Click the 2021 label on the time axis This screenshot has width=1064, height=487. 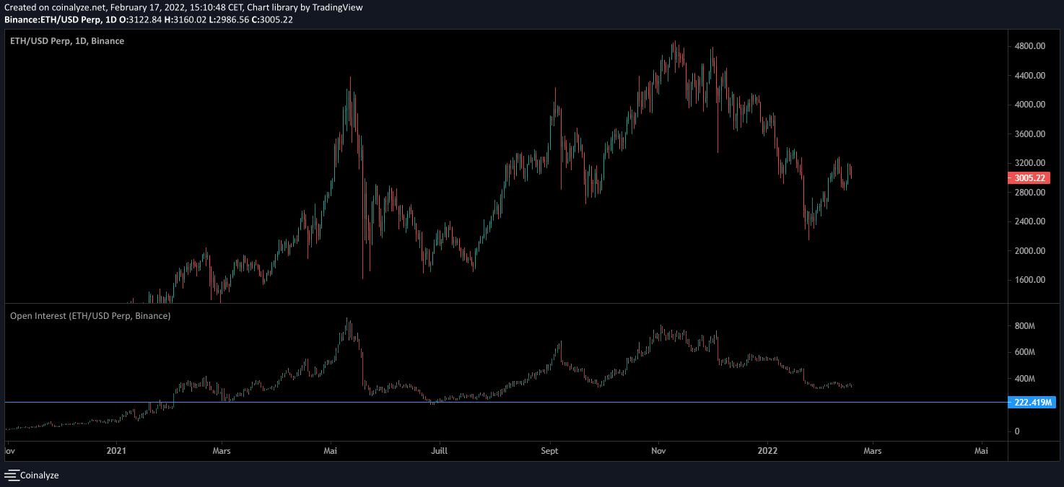117,450
